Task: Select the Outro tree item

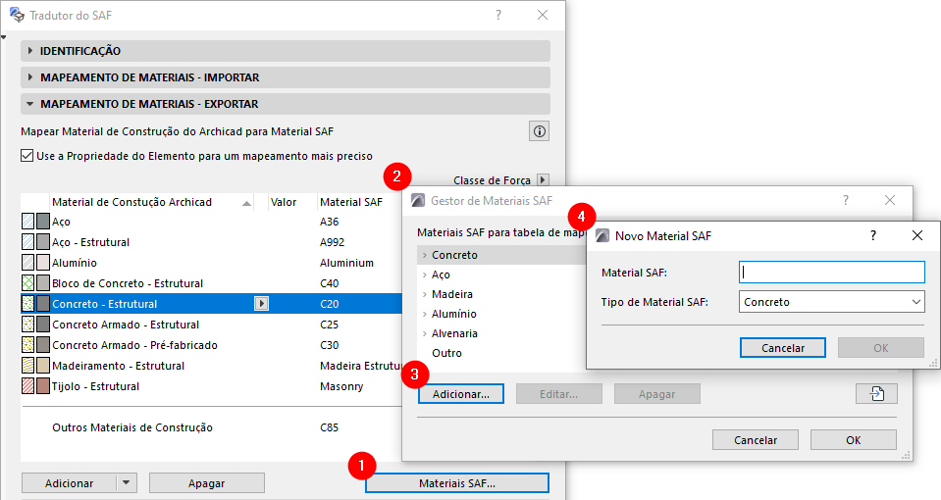Action: [x=447, y=353]
